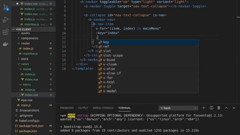Open package.json file
Viewport: 240px width, 135px height.
coord(33,131)
